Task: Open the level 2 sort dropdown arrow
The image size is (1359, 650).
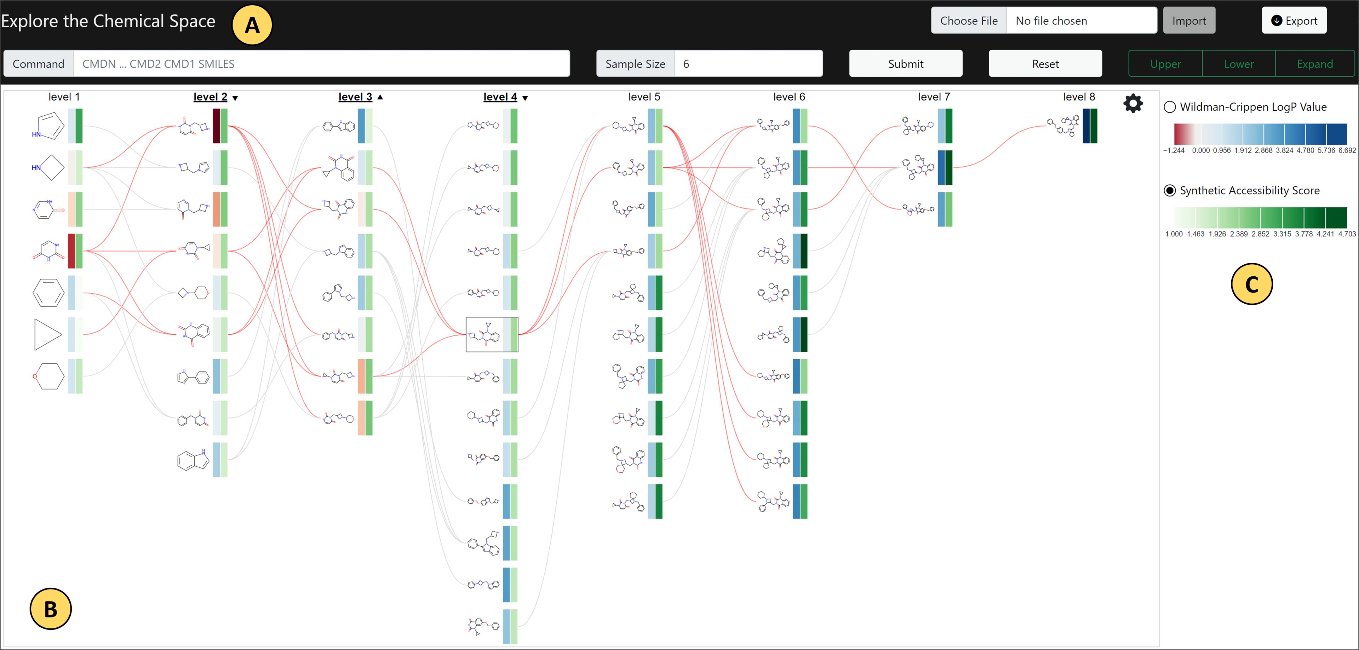Action: (x=236, y=98)
